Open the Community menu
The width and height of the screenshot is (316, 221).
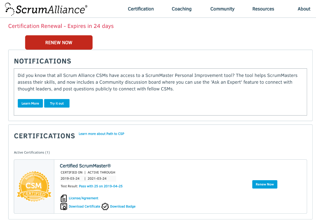[222, 9]
